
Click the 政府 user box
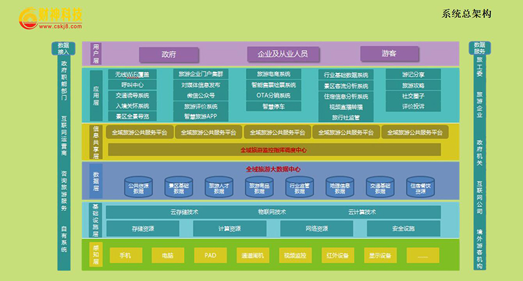(x=169, y=54)
